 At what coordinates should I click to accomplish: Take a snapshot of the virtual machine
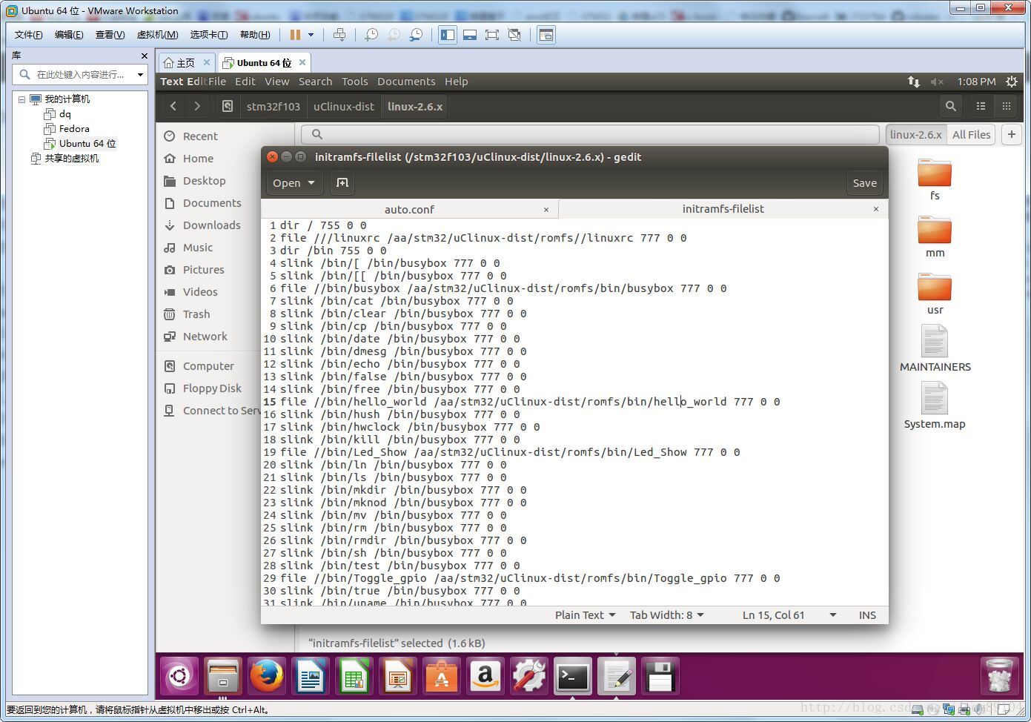(371, 35)
